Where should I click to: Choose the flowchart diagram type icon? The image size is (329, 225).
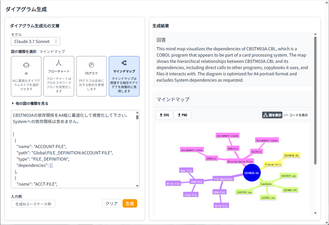(59, 63)
